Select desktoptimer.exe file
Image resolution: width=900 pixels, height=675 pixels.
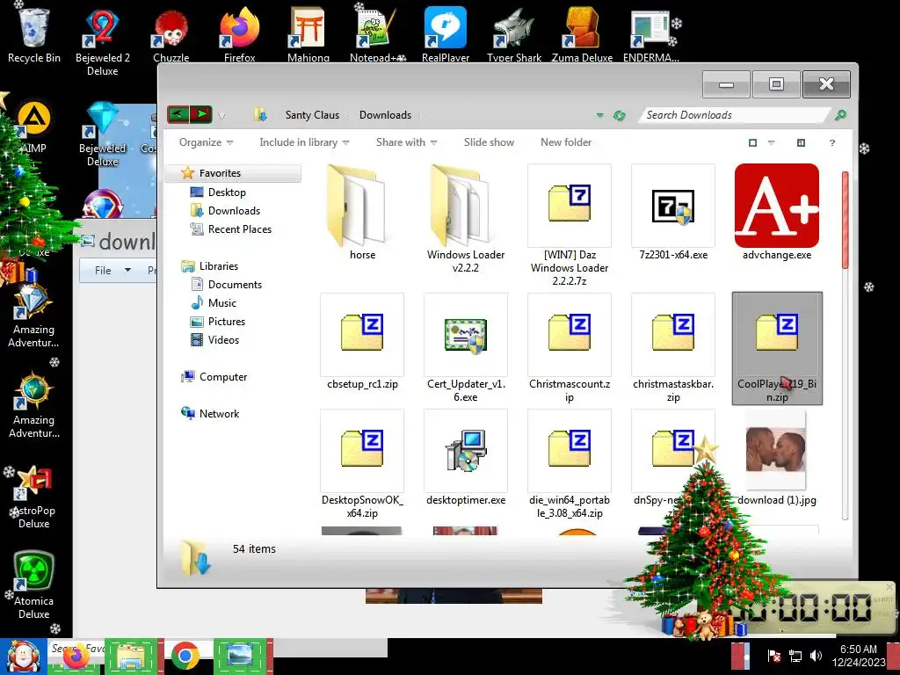[466, 457]
